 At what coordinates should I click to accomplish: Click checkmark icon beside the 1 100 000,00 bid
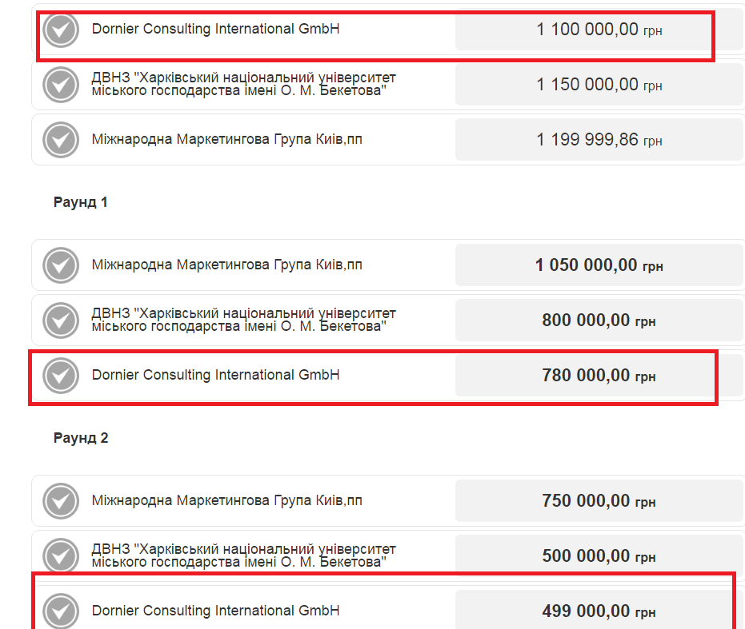coord(61,30)
